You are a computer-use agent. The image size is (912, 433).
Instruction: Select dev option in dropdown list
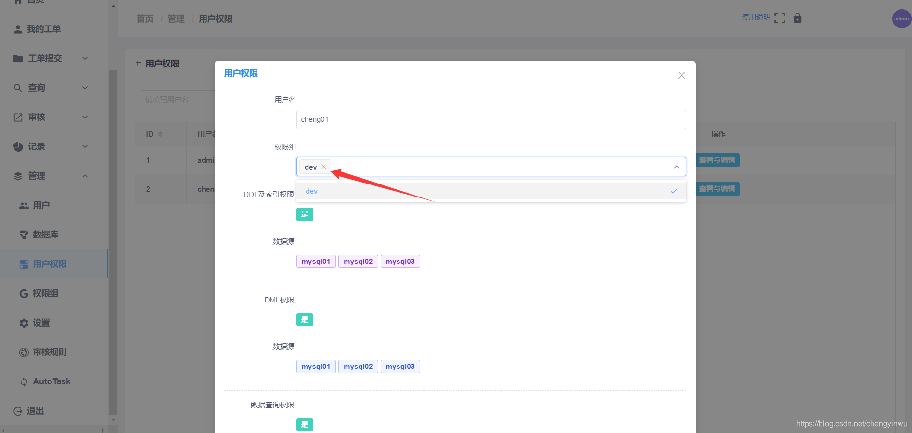(491, 191)
